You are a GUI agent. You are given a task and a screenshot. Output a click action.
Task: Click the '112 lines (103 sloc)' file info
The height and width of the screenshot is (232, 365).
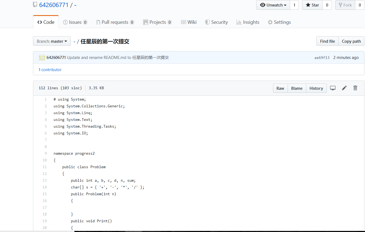click(60, 88)
